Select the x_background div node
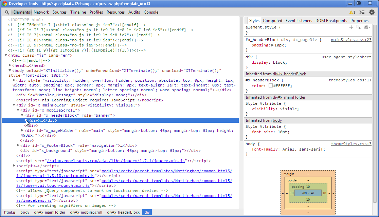Screen dimensions: 379x217 point(110,151)
